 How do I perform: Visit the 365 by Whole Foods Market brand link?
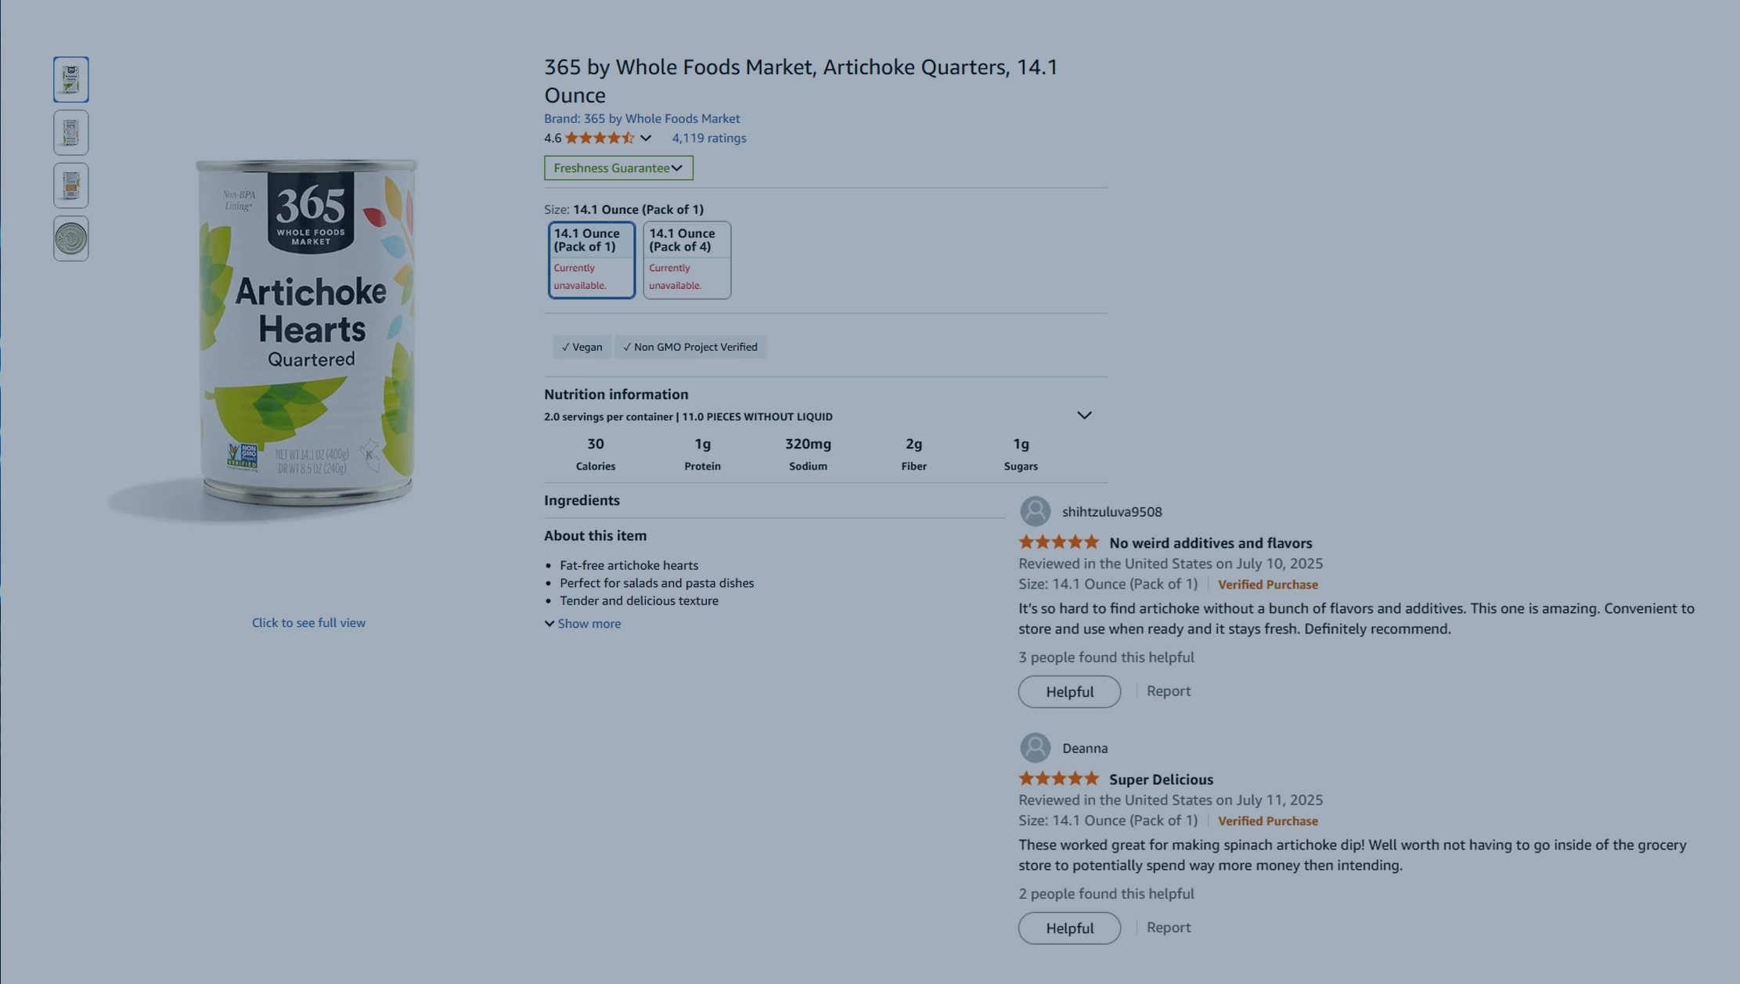pos(641,118)
